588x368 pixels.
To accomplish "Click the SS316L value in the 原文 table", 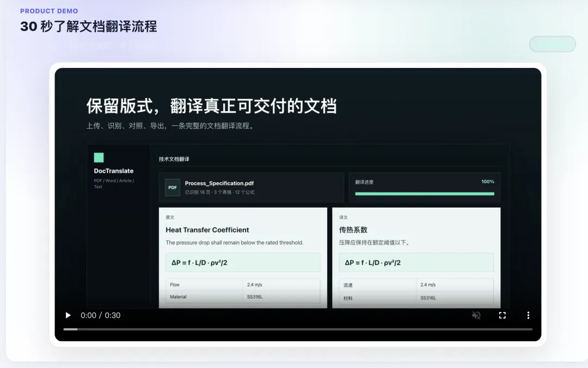I will click(255, 297).
